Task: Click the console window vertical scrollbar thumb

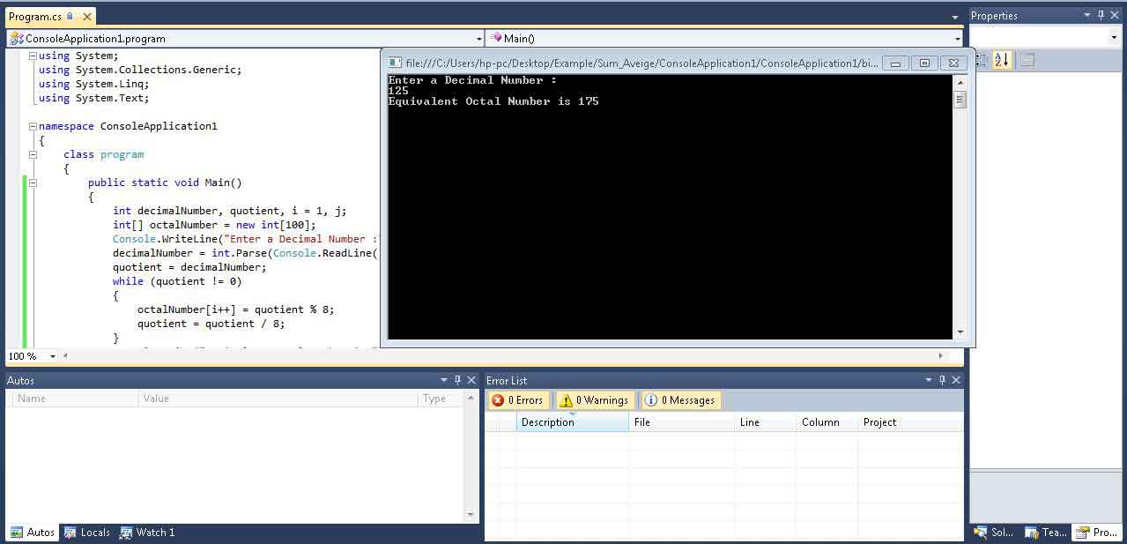Action: coord(960,100)
